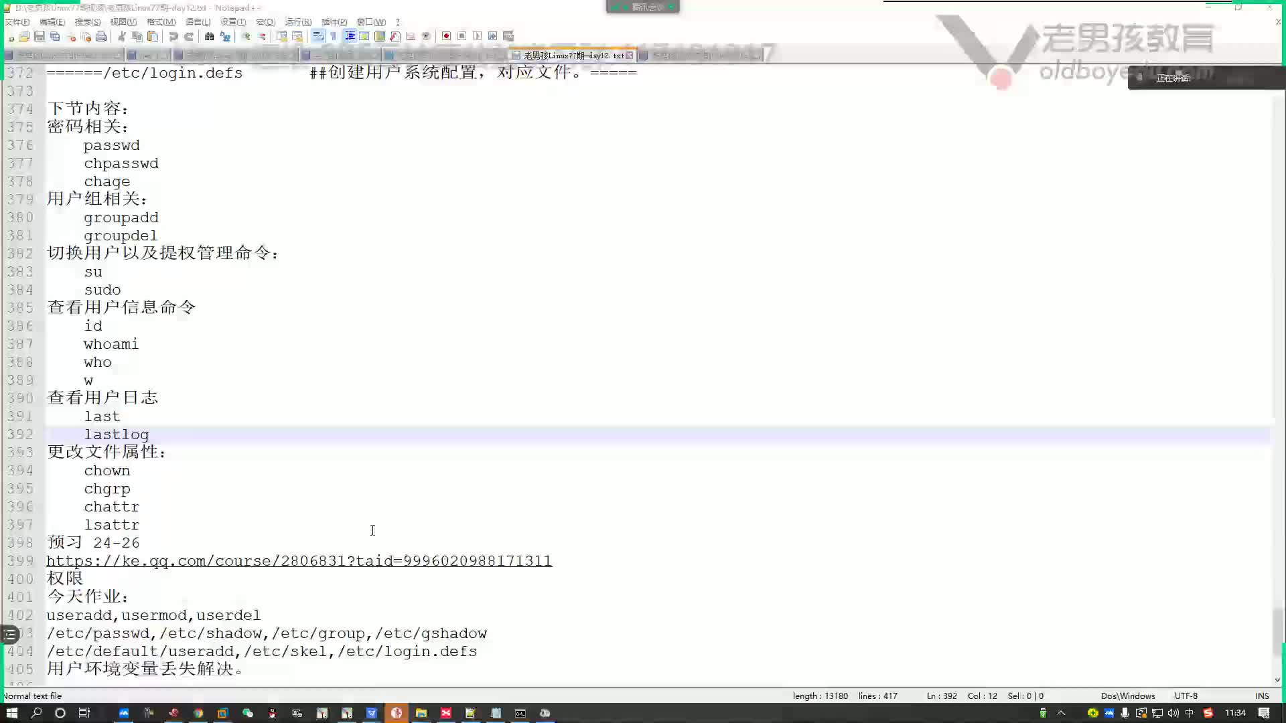
Task: Click the hyperlink to ke.qq.com course
Action: [x=299, y=560]
